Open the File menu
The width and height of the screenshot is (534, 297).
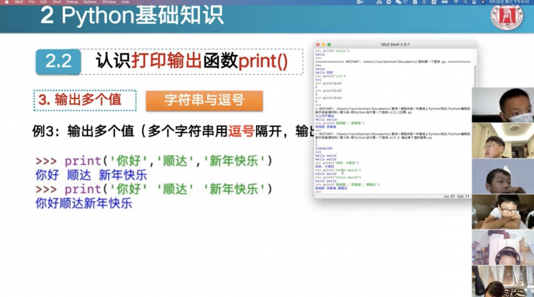tap(31, 2)
